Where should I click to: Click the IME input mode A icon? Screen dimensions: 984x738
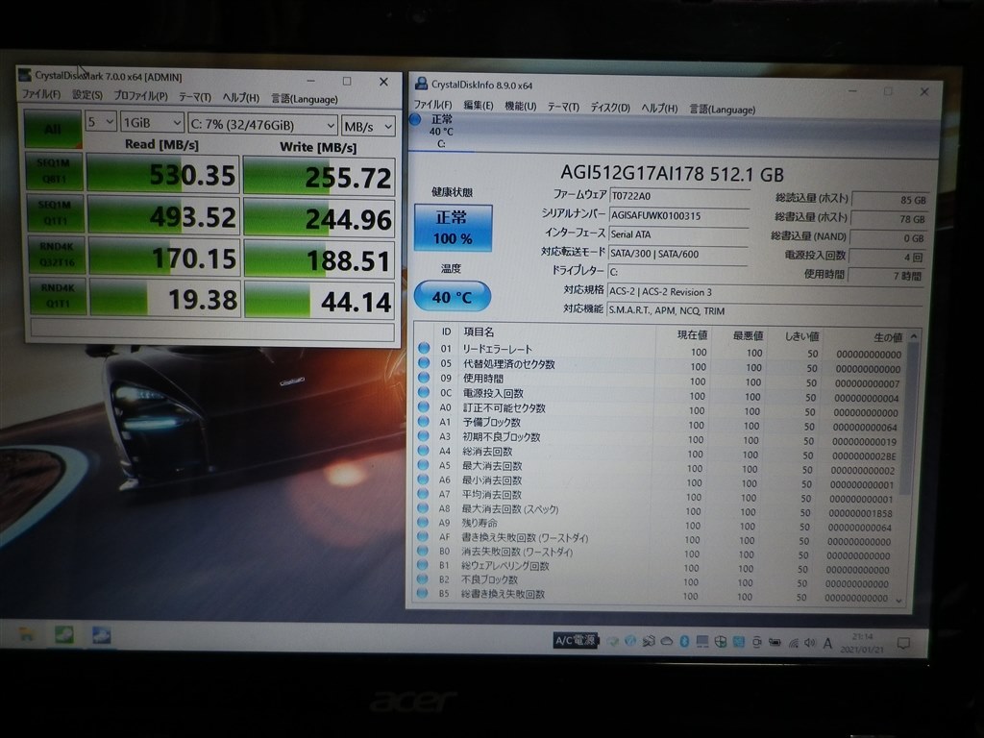tap(827, 643)
